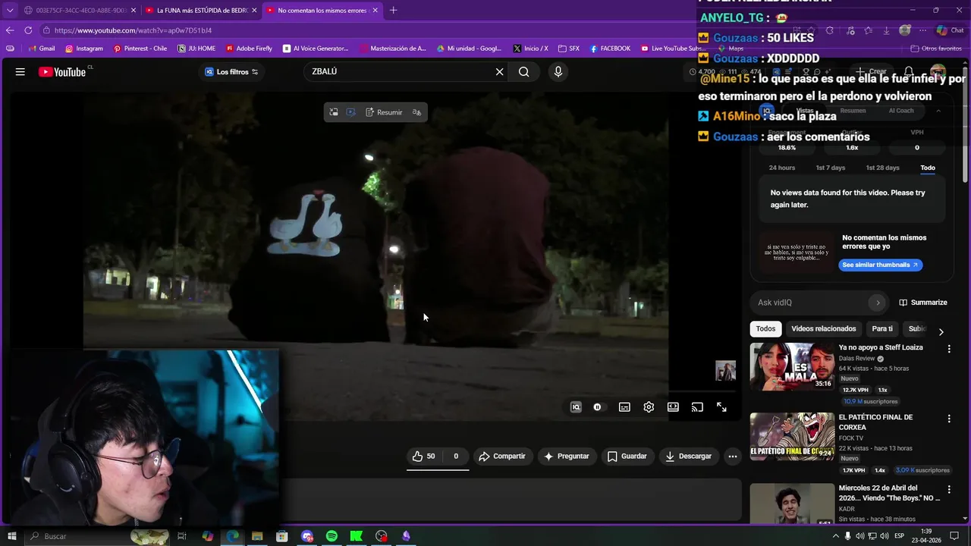Dislike the video showing 0
Viewport: 971px width, 546px height.
tap(455, 457)
